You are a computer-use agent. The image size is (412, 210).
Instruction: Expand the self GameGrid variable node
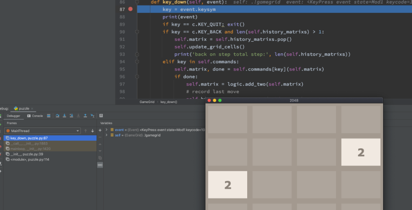(106, 135)
